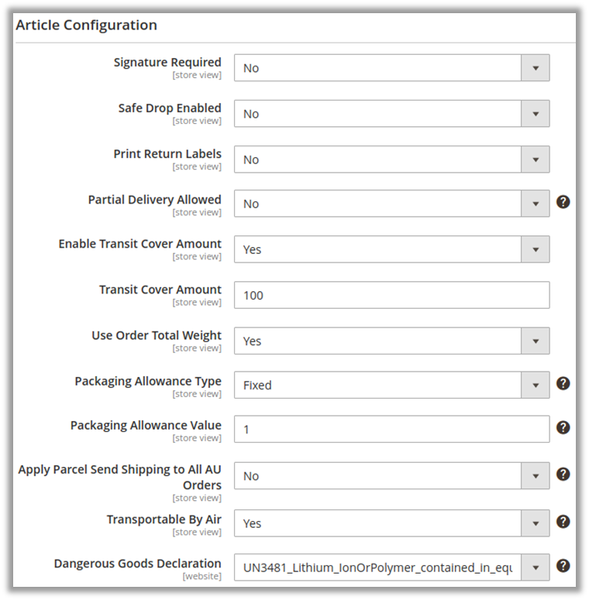Click help icon beside Packaging Allowance Type
Viewport: 589px width, 600px height.
click(563, 383)
